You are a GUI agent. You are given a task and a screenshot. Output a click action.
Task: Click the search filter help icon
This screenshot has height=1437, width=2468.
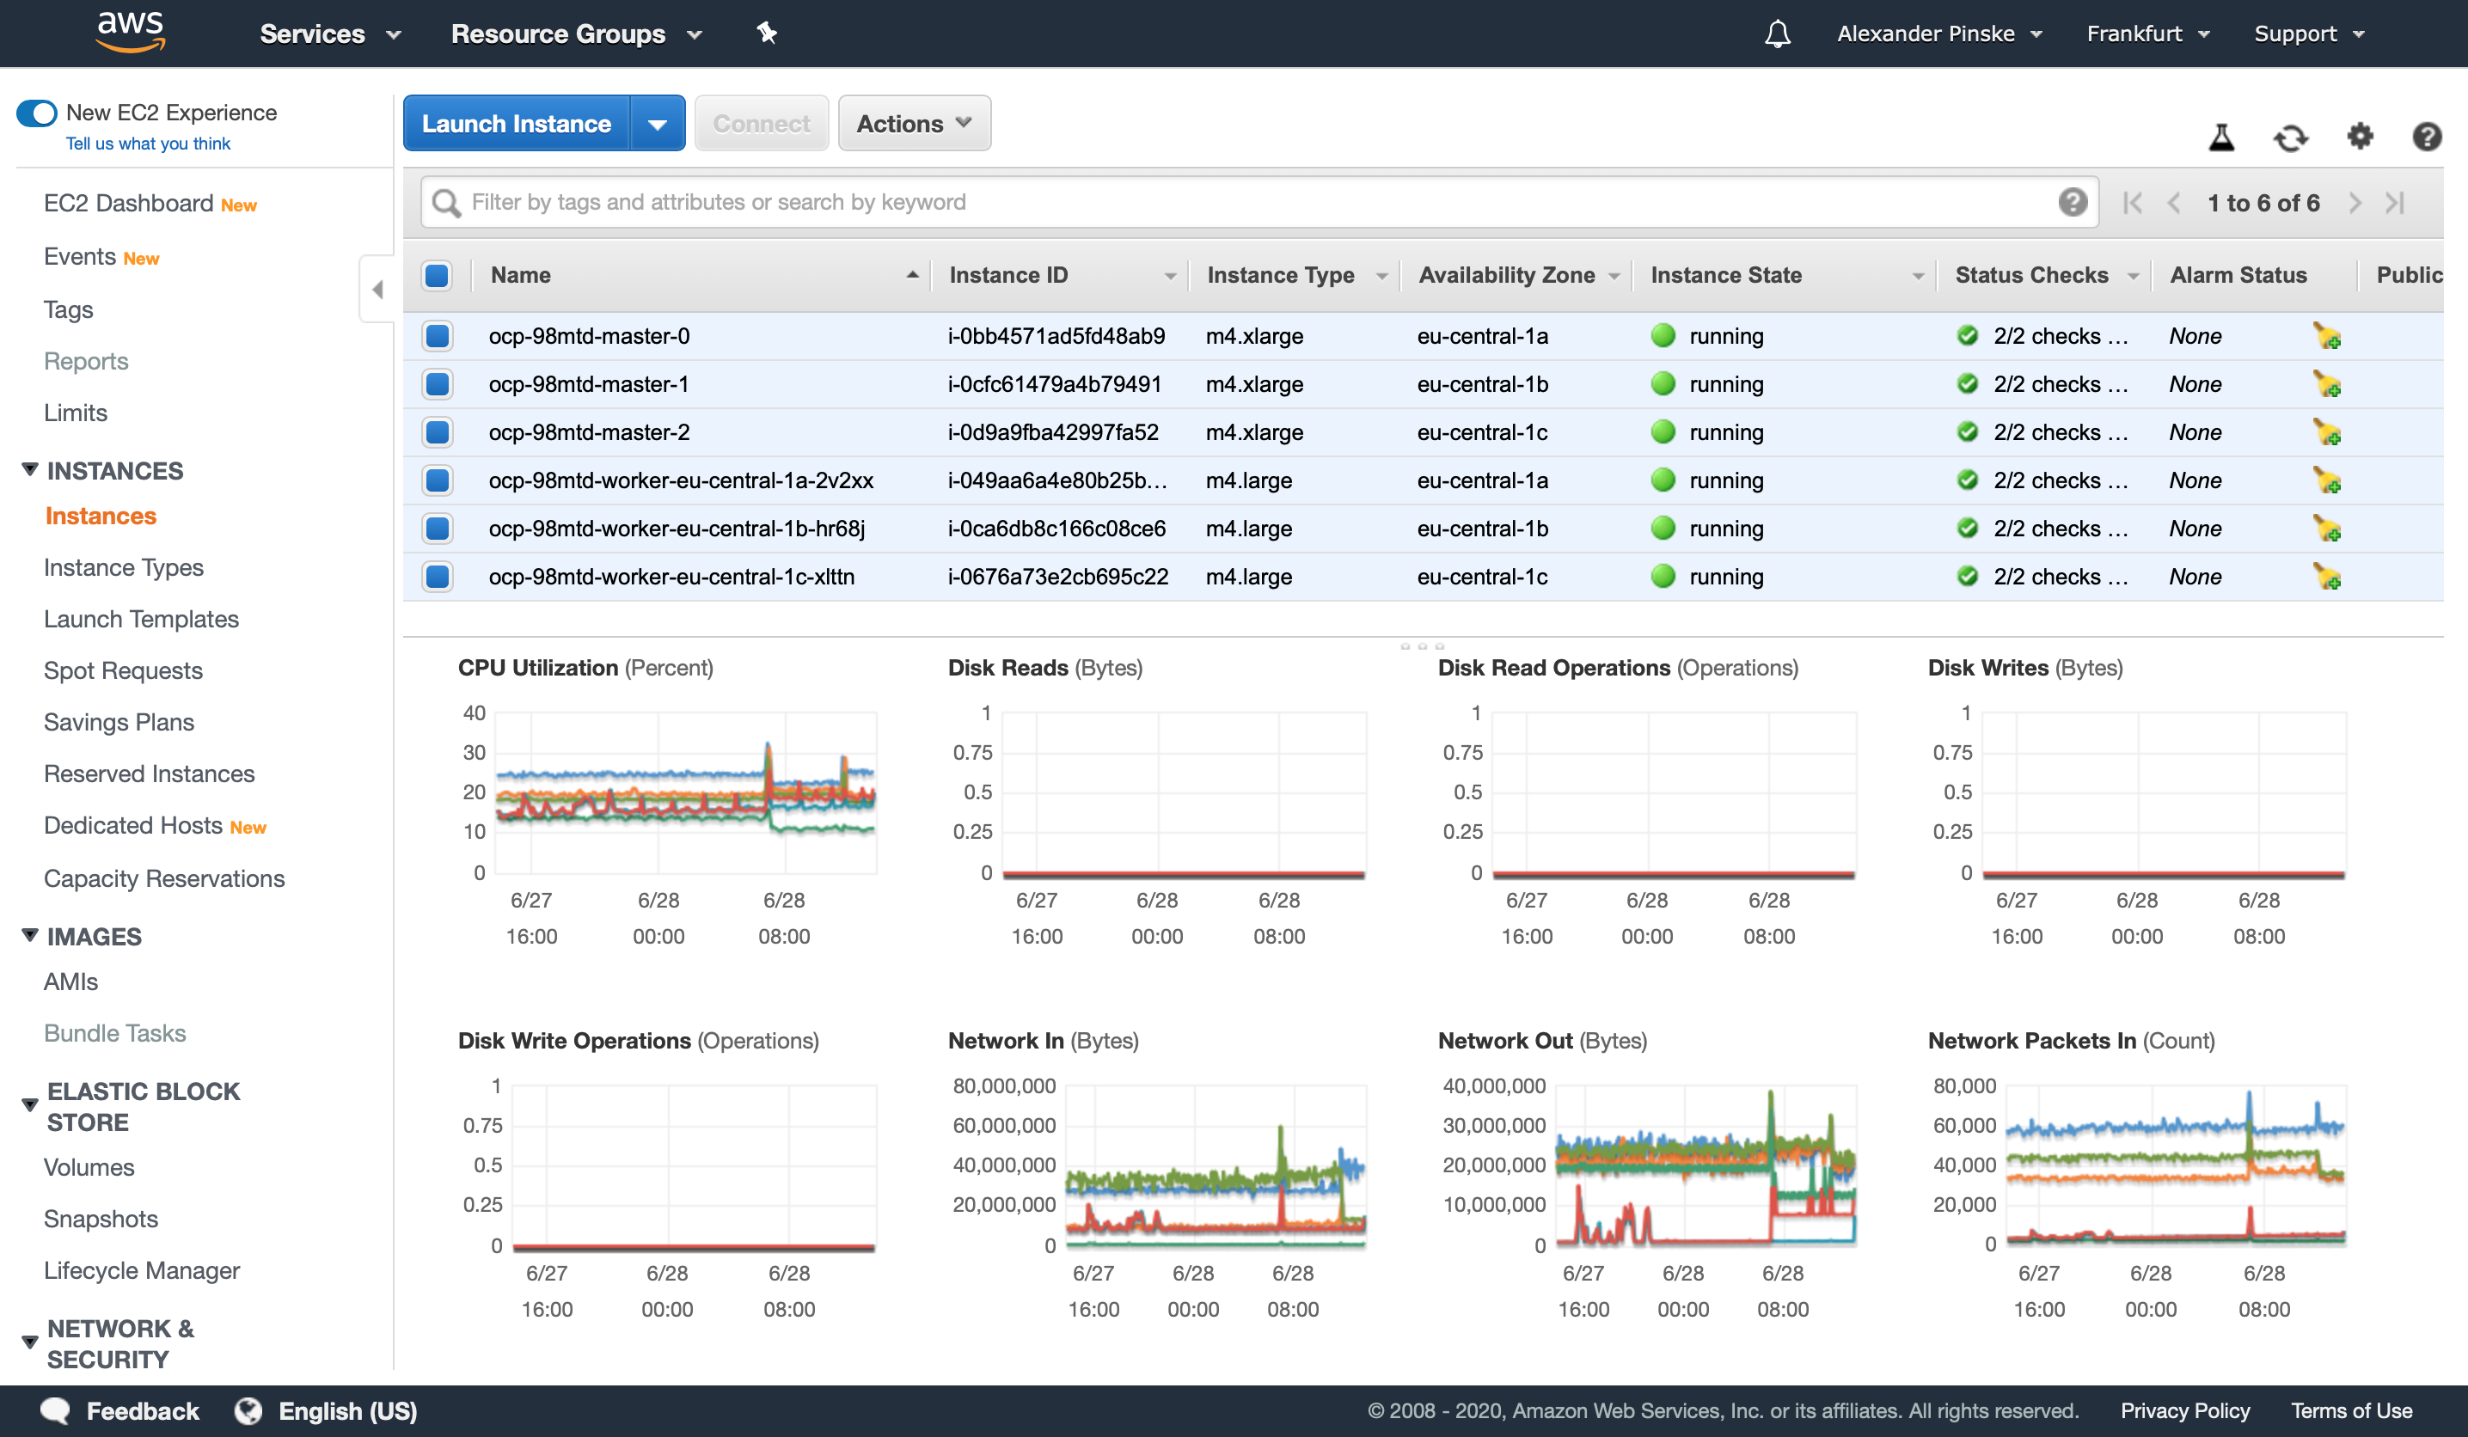(2073, 202)
